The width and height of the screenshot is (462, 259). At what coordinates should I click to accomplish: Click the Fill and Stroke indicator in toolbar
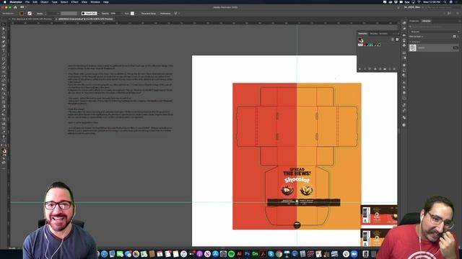(4, 151)
